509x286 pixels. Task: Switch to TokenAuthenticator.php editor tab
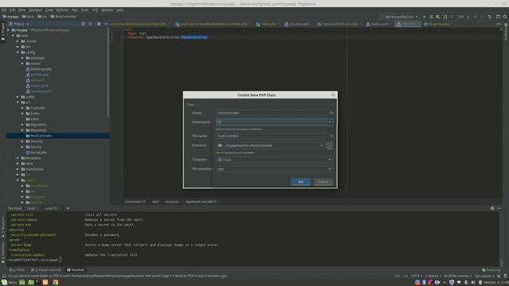[x=340, y=24]
